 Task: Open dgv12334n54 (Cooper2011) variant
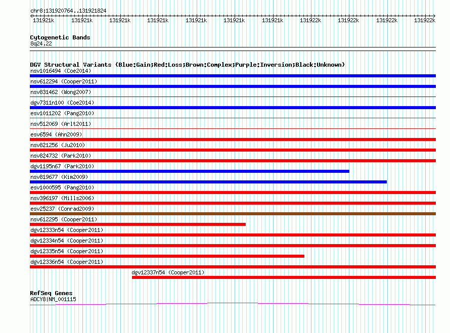coord(67,241)
